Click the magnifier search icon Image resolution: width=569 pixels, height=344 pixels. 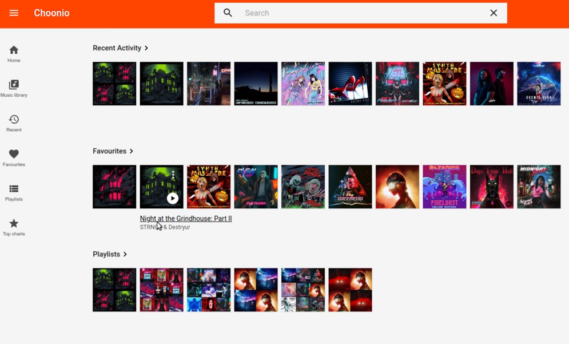coord(228,13)
